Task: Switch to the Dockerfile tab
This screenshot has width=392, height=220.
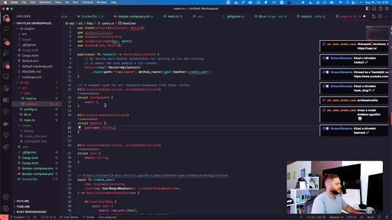Action: click(90, 16)
